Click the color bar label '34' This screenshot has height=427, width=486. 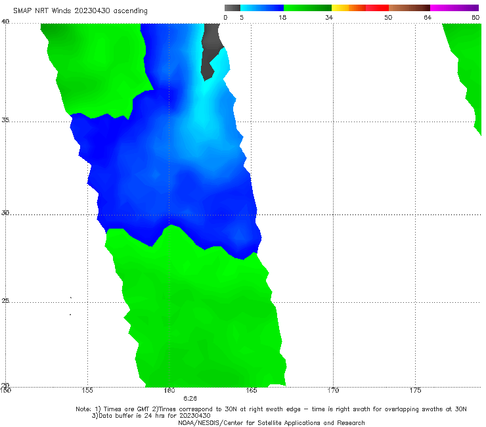click(329, 17)
